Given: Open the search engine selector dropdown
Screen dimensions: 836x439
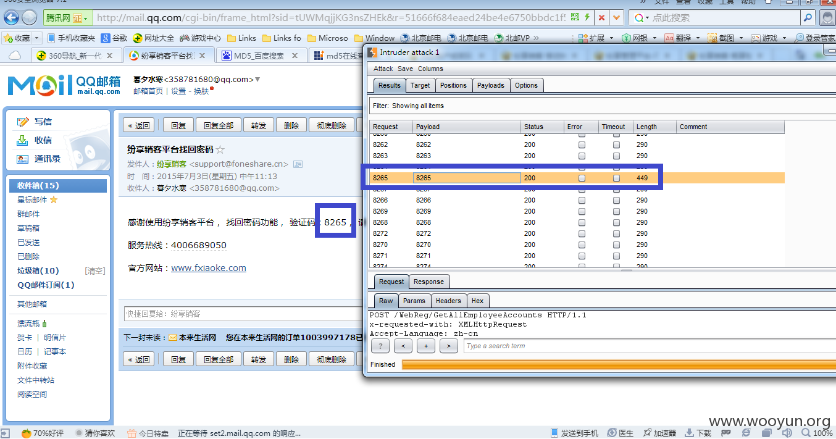Looking at the screenshot, I should (x=642, y=18).
